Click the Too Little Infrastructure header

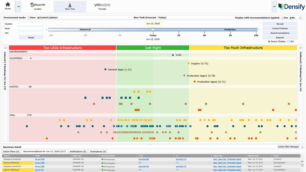click(62, 48)
